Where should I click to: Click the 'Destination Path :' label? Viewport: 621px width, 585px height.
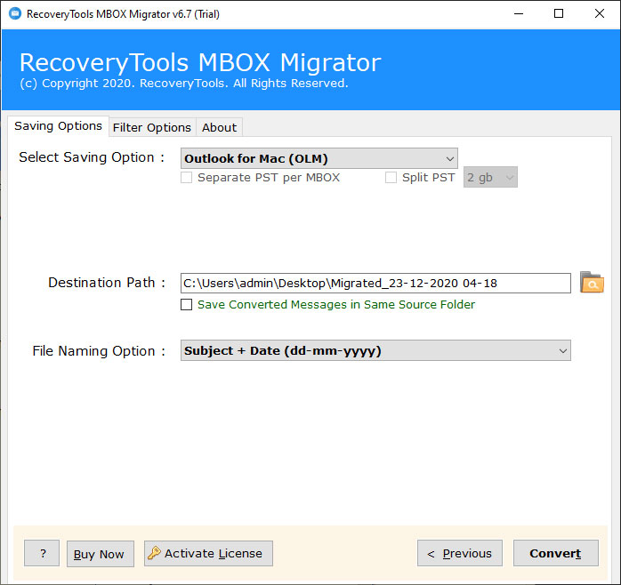point(107,283)
